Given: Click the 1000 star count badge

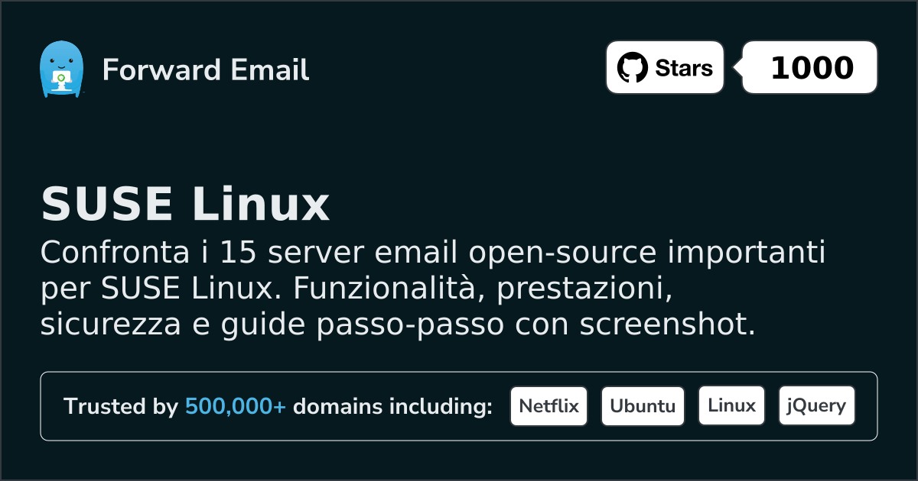Looking at the screenshot, I should [809, 67].
